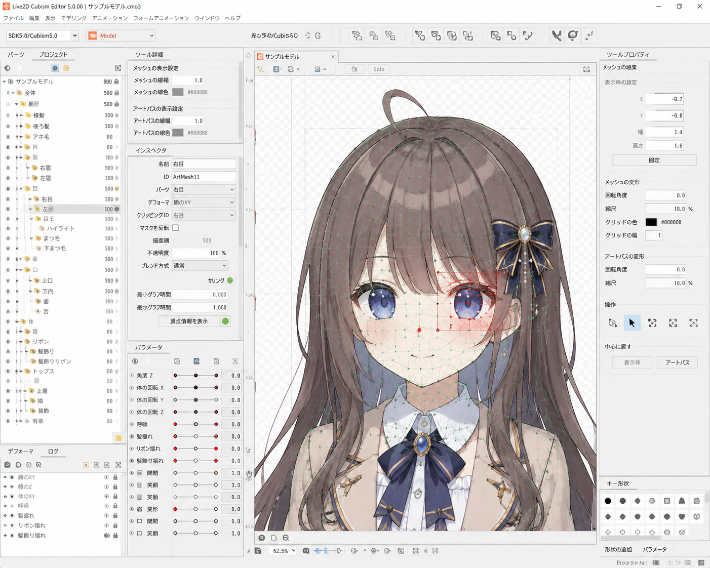Image resolution: width=710 pixels, height=568 pixels.
Task: Switch to the ログ tab
Action: [53, 451]
